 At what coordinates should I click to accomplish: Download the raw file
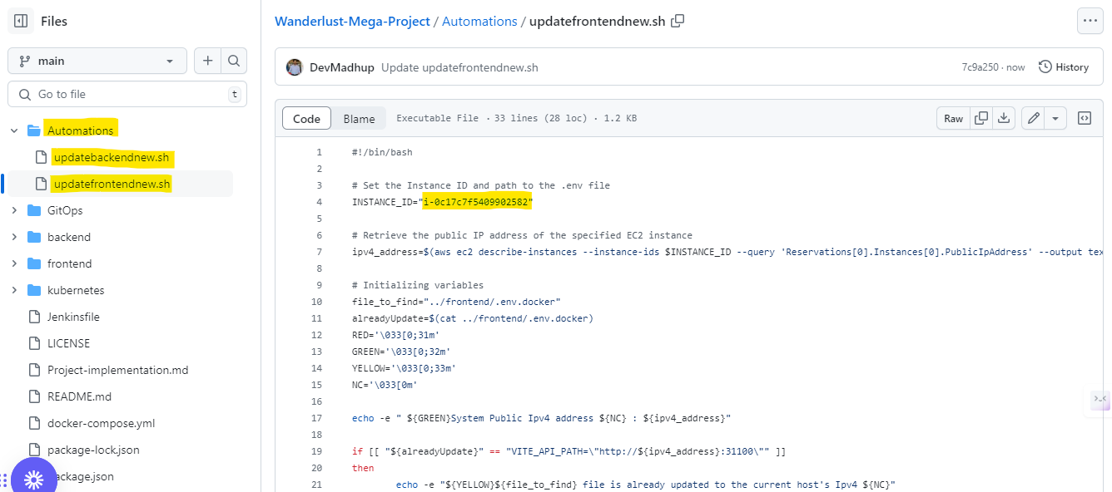click(x=1004, y=118)
